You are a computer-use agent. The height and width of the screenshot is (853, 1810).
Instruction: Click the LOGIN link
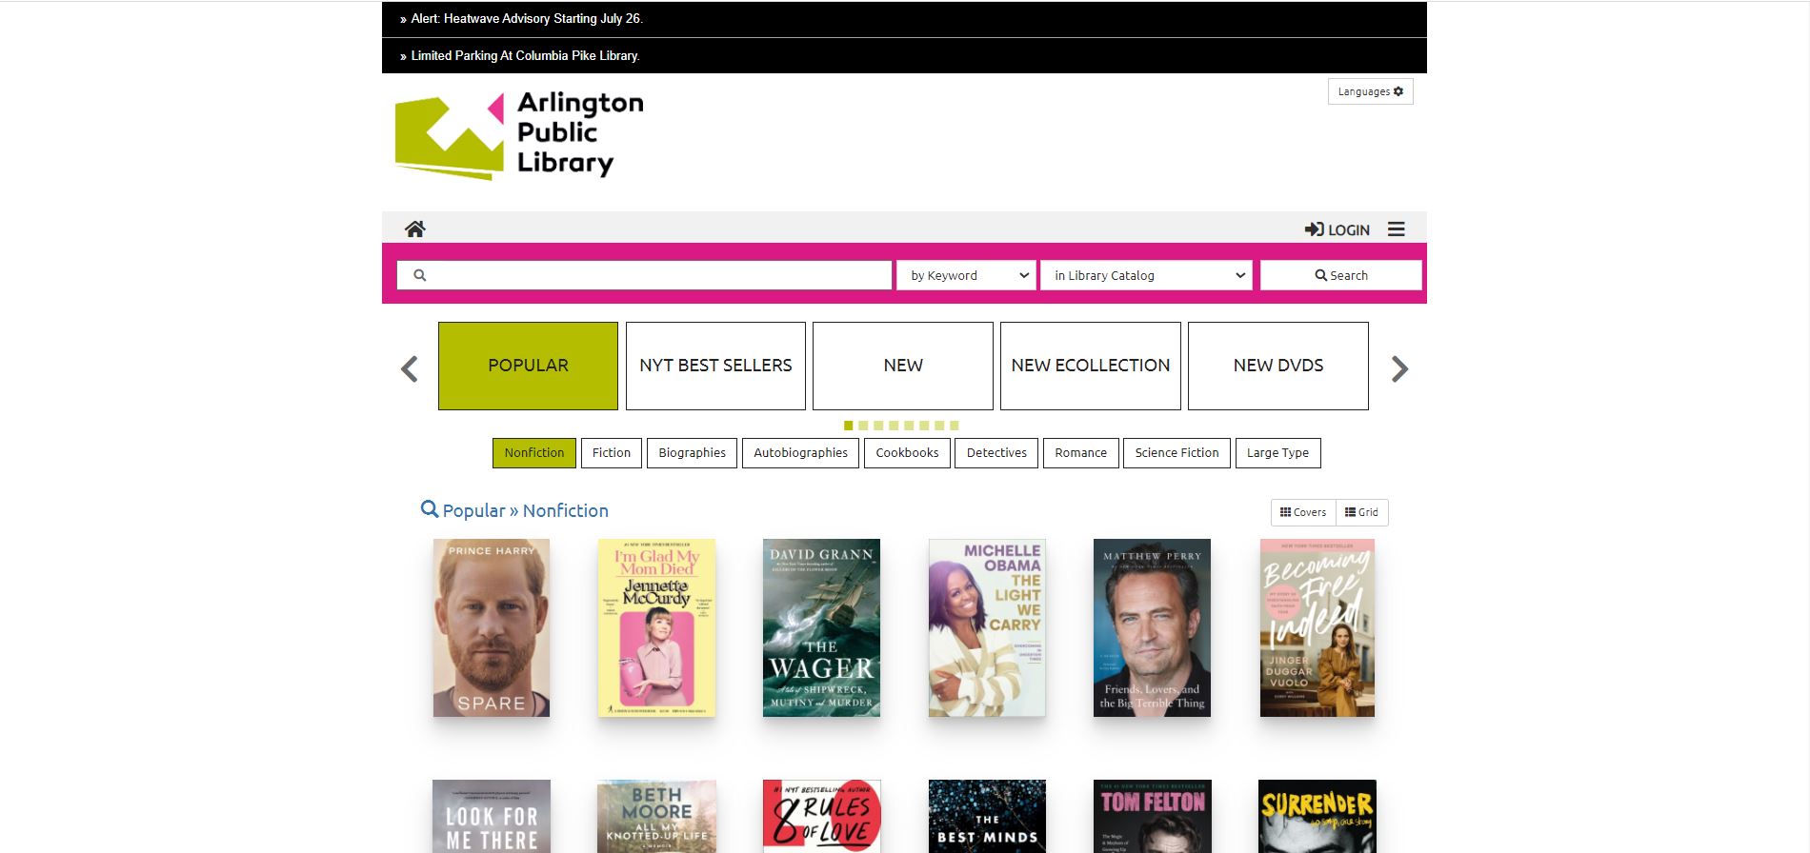(1337, 229)
